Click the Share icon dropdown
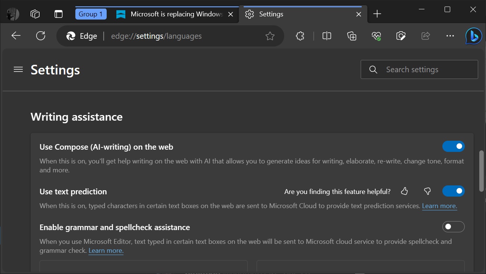 425,36
